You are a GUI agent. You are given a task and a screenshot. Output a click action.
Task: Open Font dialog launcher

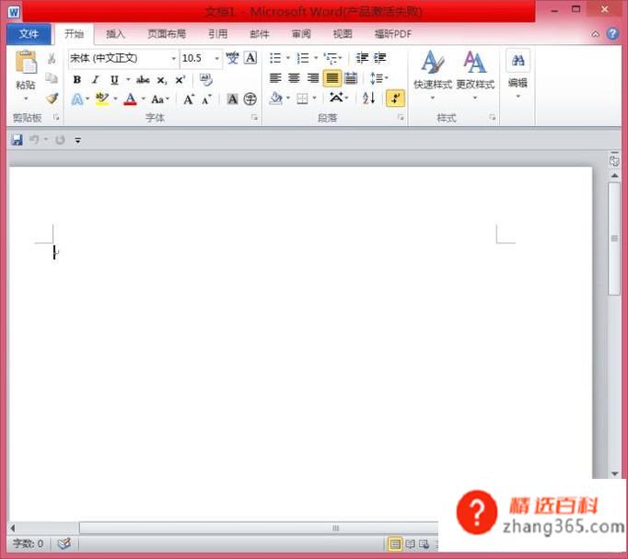pos(254,117)
